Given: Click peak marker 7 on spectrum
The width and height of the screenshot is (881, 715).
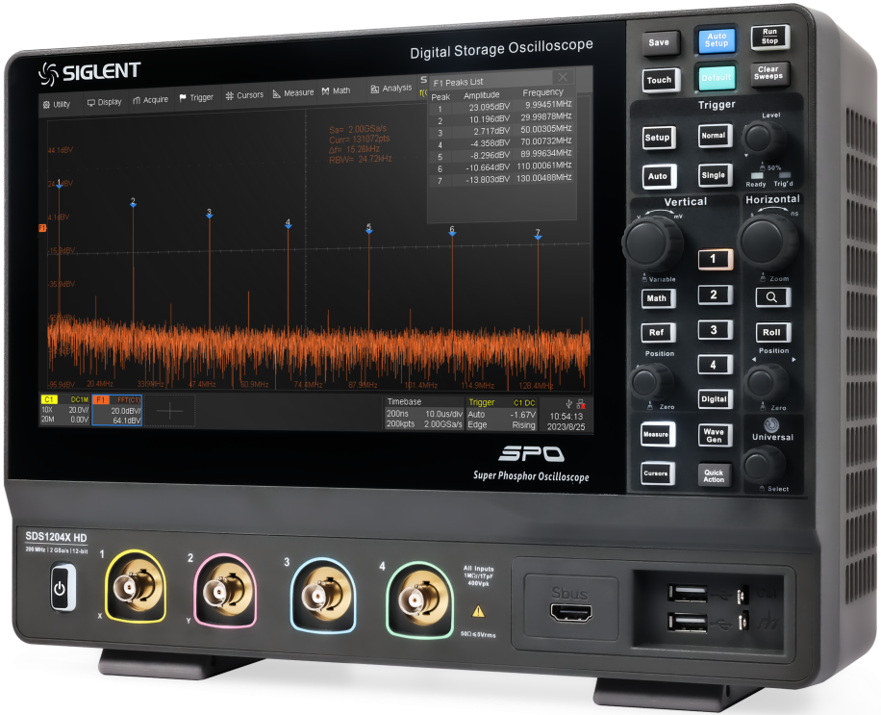Looking at the screenshot, I should [x=538, y=235].
